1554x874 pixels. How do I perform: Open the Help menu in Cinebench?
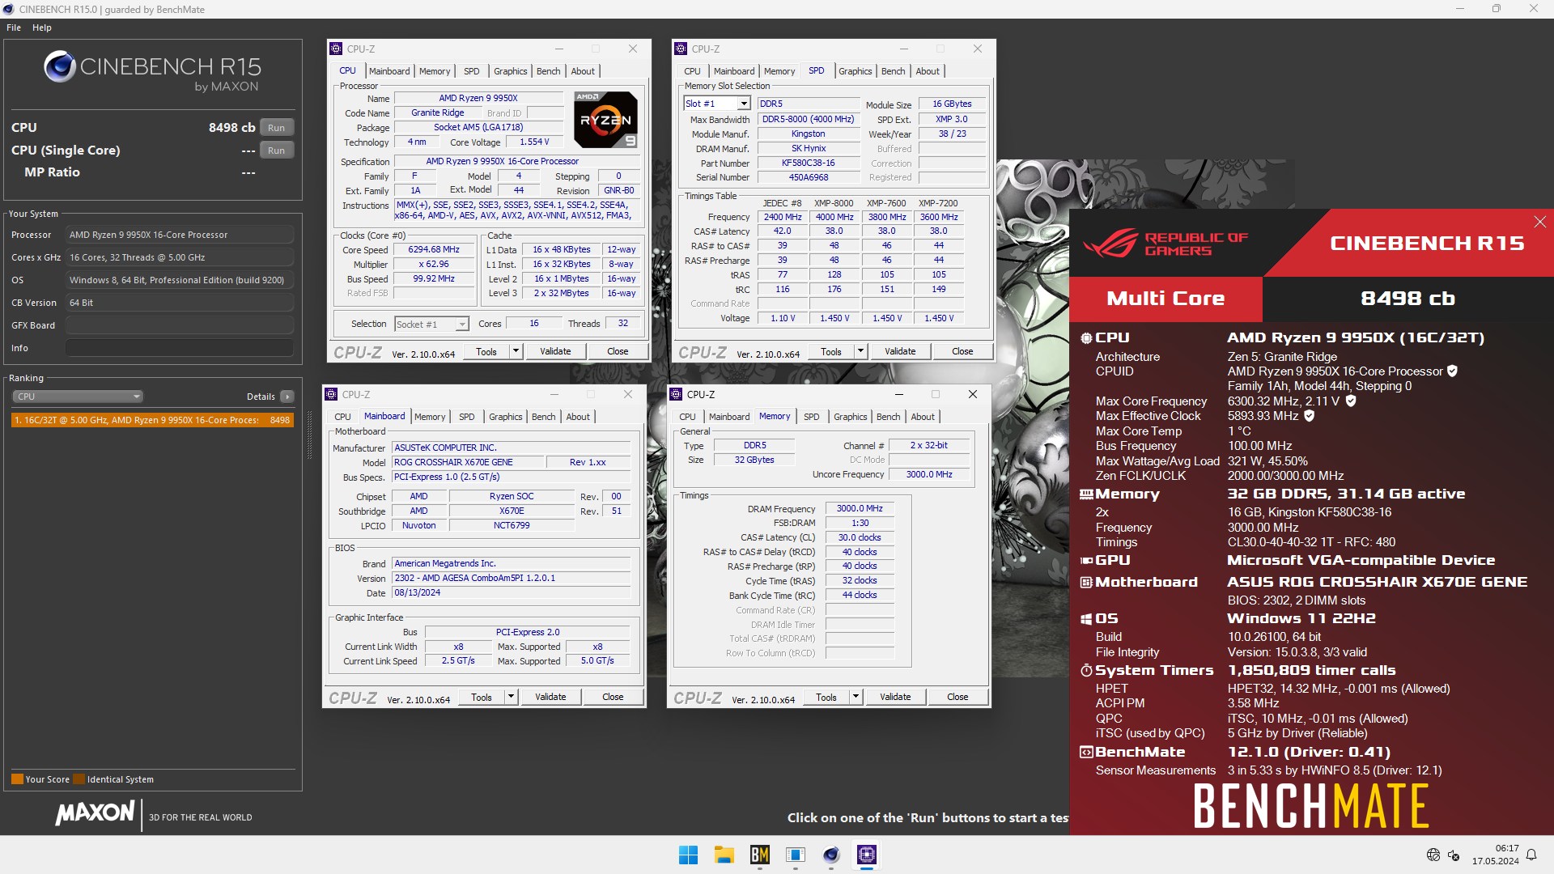tap(42, 28)
